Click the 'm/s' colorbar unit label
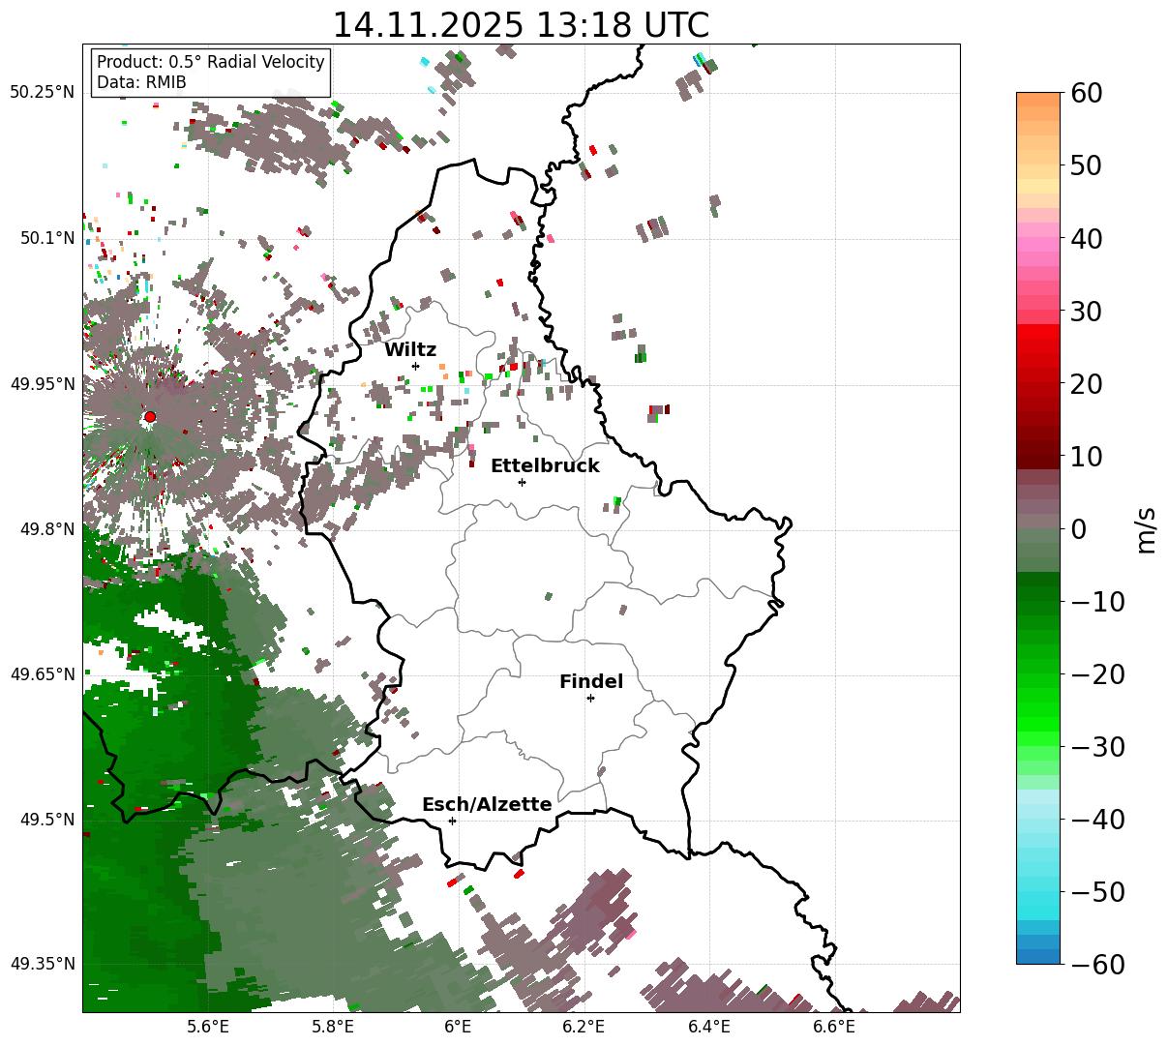 (x=1147, y=529)
